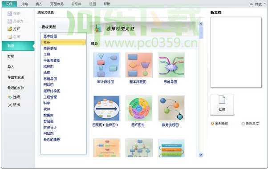Exit the program via the 退出 icon
The width and height of the screenshot is (268, 169).
pos(10,105)
